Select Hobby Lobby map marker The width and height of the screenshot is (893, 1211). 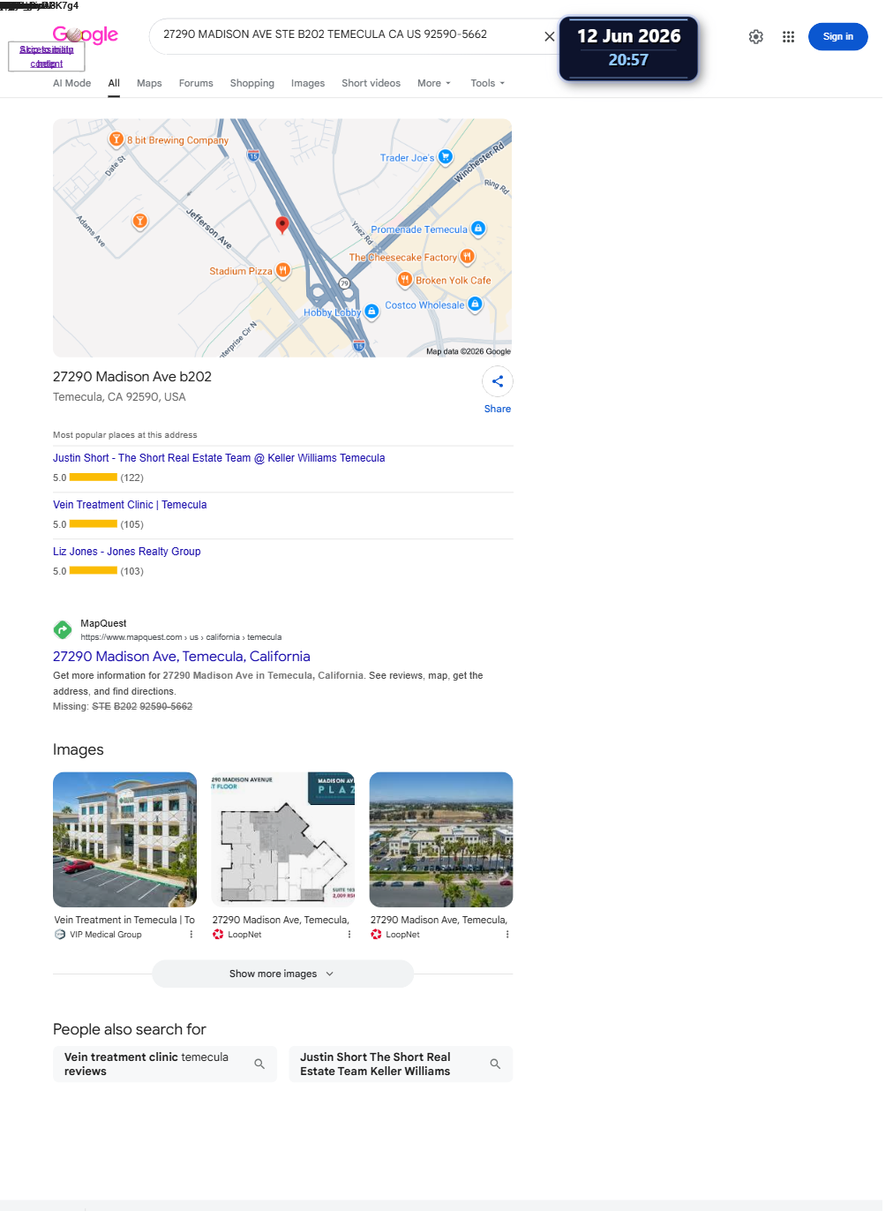pyautogui.click(x=371, y=312)
